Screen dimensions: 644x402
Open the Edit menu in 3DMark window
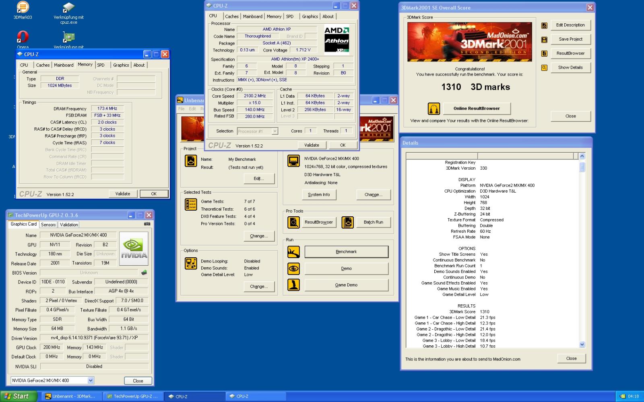coord(192,109)
